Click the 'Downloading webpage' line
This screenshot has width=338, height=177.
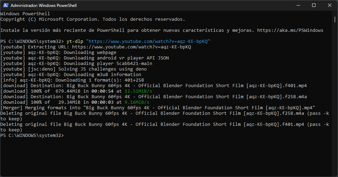(58, 53)
